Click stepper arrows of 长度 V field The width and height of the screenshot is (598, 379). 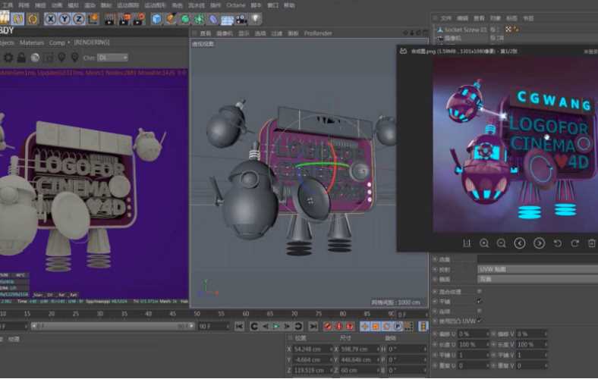pos(546,344)
